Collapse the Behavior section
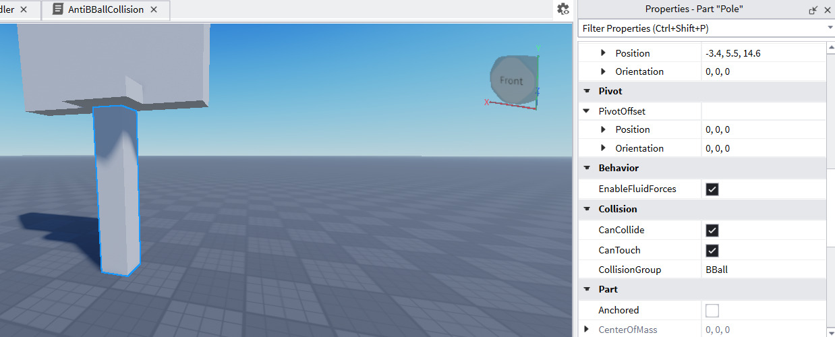Image resolution: width=835 pixels, height=337 pixels. point(587,168)
